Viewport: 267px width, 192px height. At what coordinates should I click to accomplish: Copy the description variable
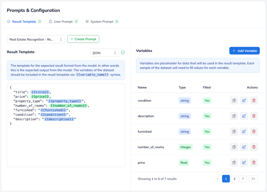(234, 116)
